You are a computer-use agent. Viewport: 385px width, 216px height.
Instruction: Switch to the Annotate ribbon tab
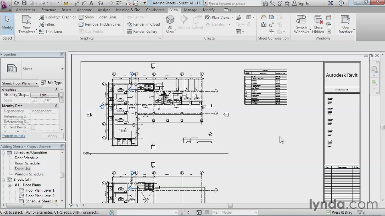[84, 10]
